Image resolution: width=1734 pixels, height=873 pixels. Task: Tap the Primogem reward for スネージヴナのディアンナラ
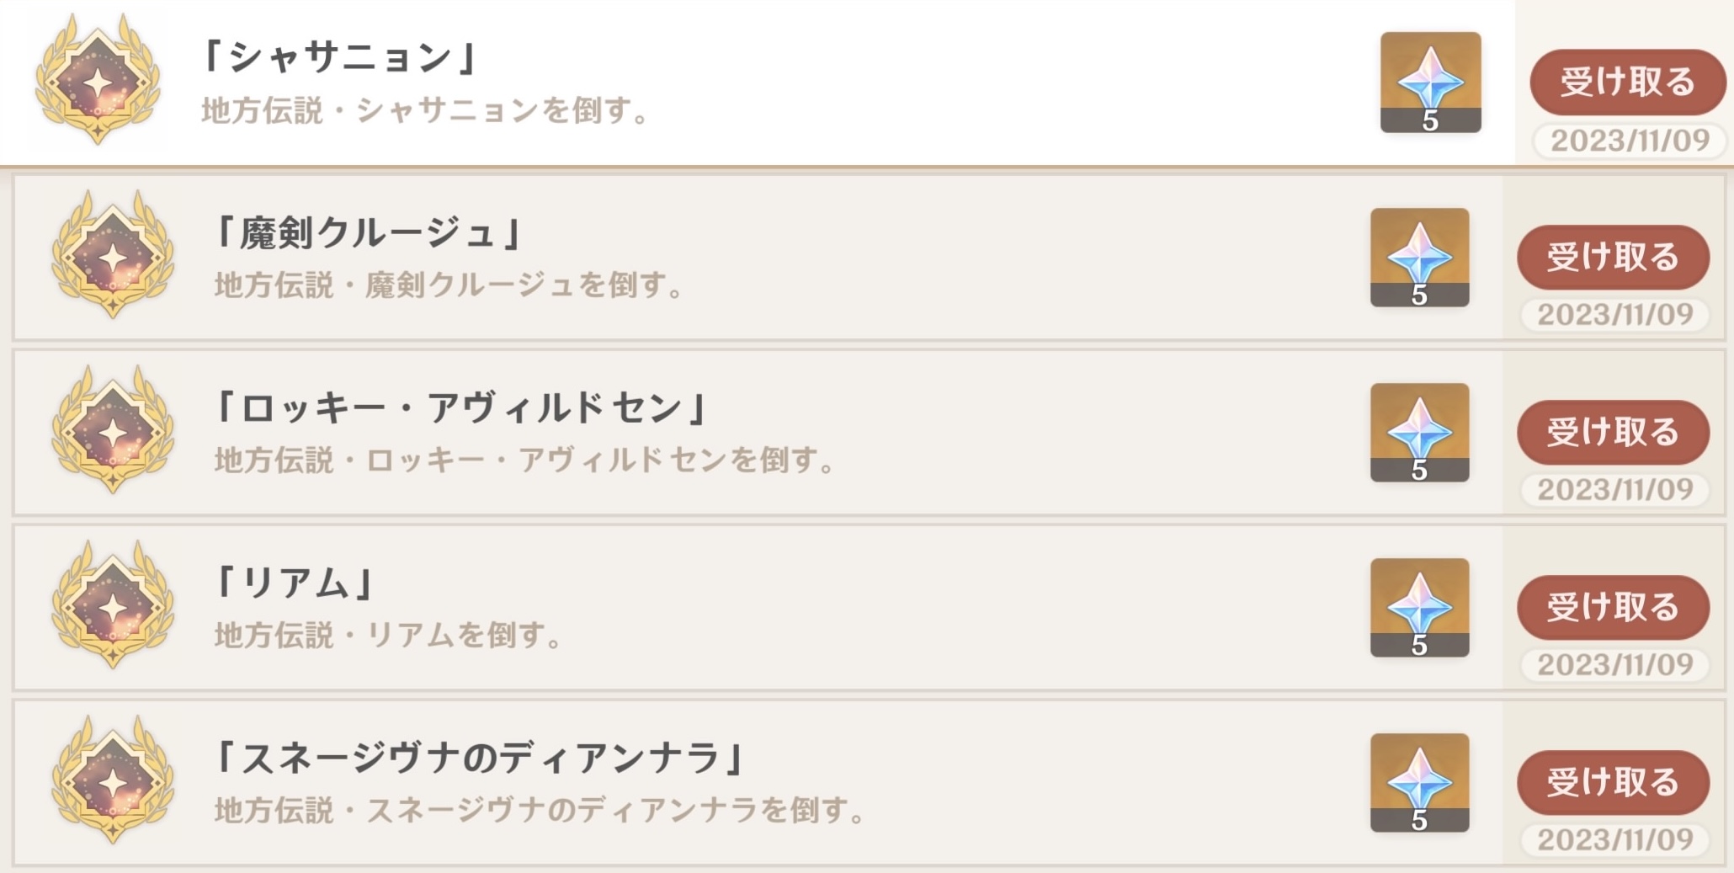click(x=1419, y=782)
